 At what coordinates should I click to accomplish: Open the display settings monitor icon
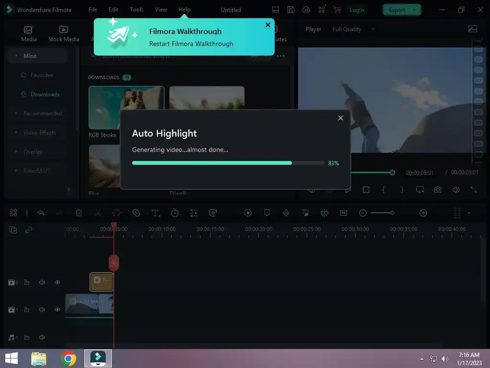point(420,190)
